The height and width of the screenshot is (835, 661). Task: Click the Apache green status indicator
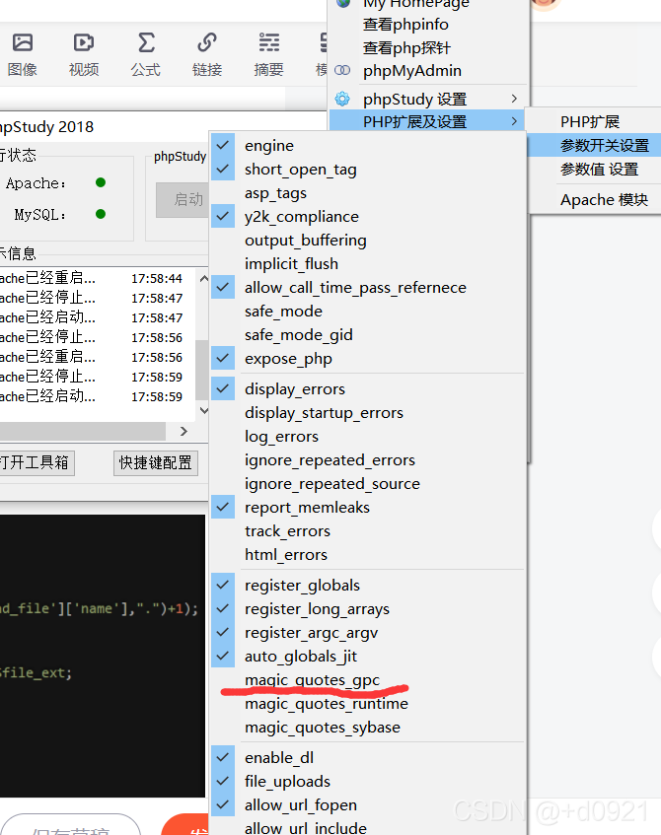click(x=101, y=182)
